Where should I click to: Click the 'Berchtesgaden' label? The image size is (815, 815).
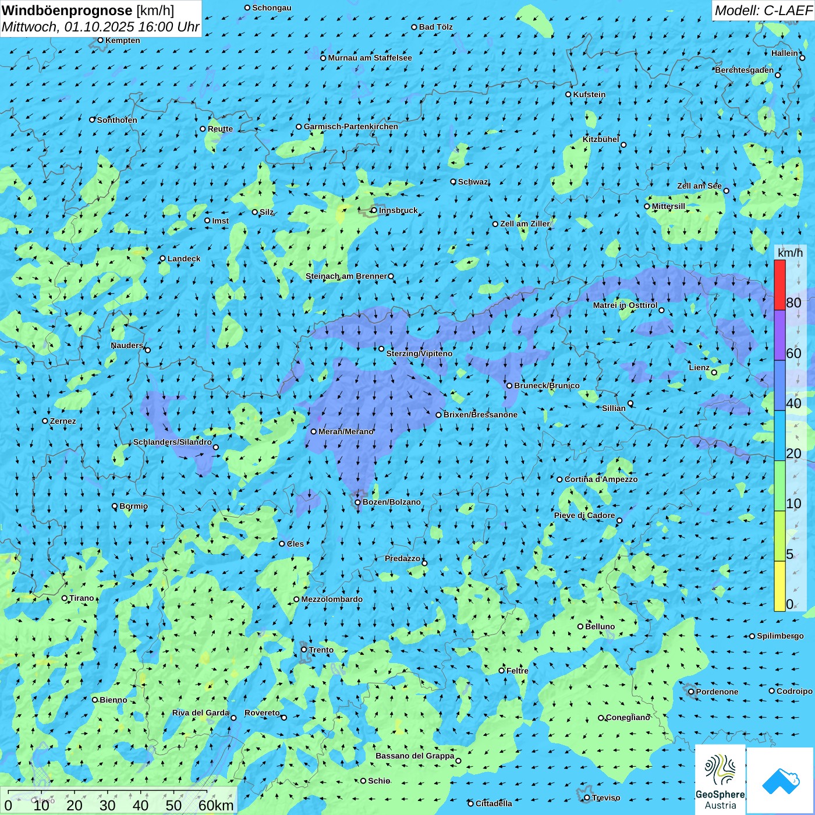pos(745,70)
